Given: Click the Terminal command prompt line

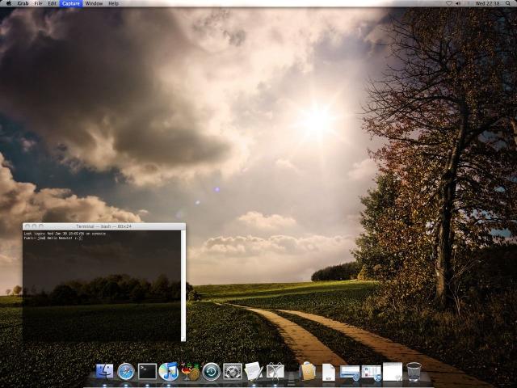Looking at the screenshot, I should tap(53, 238).
